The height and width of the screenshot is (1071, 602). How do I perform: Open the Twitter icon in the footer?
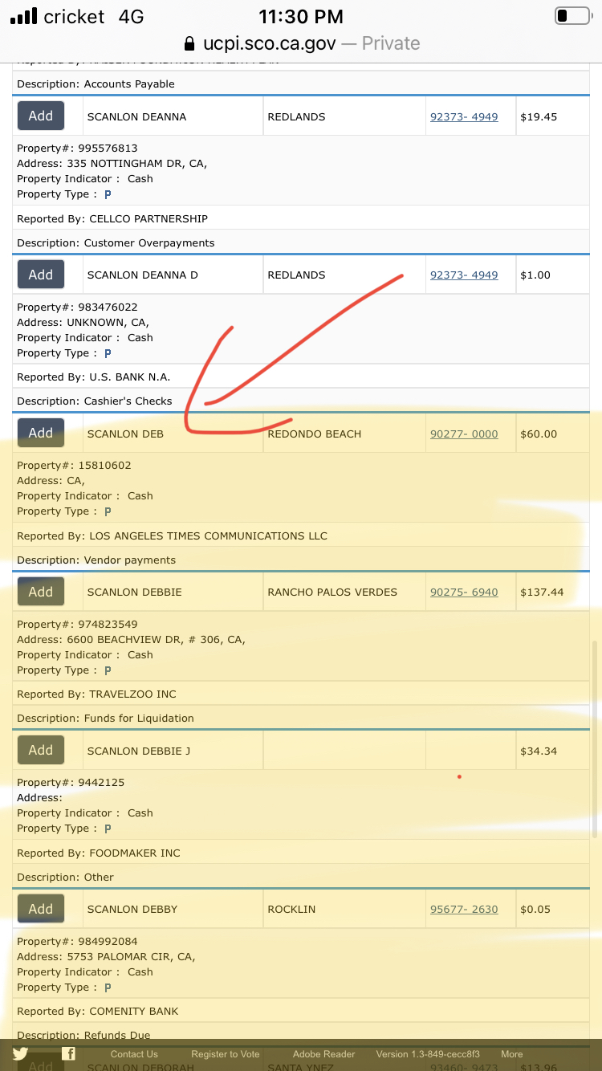coord(21,1054)
